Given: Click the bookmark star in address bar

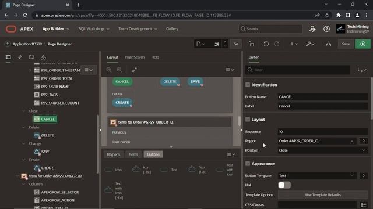Looking at the screenshot, I should tap(327, 15).
